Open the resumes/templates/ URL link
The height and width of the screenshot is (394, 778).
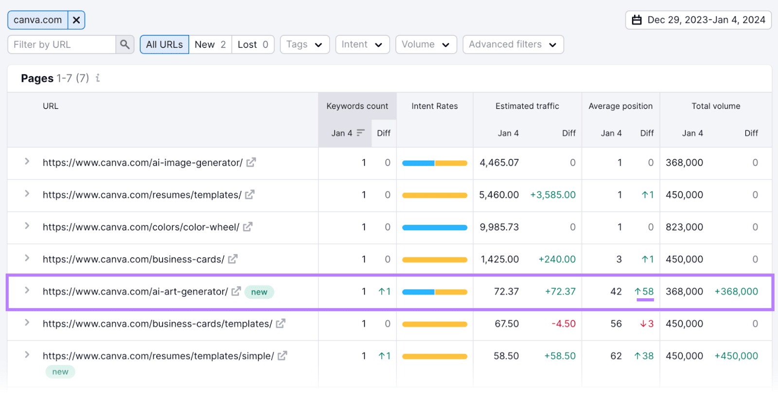pyautogui.click(x=142, y=195)
